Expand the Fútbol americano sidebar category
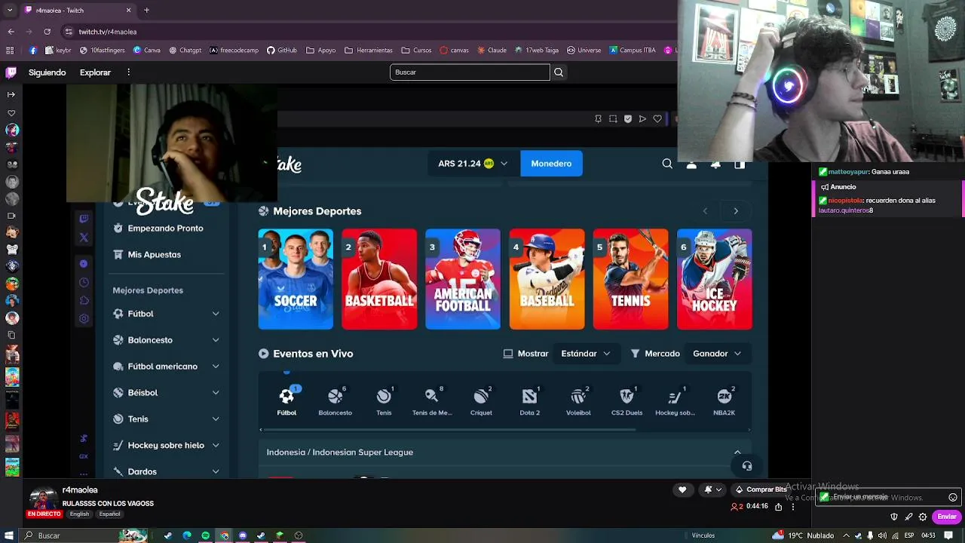The height and width of the screenshot is (543, 965). point(216,367)
